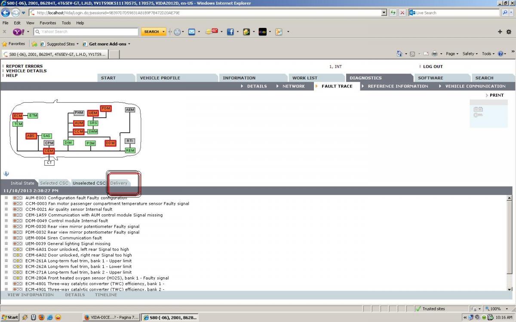Viewport: 516px width, 322px height.
Task: Open the REFERENCE INFORMATION sub-tab
Action: tap(398, 86)
